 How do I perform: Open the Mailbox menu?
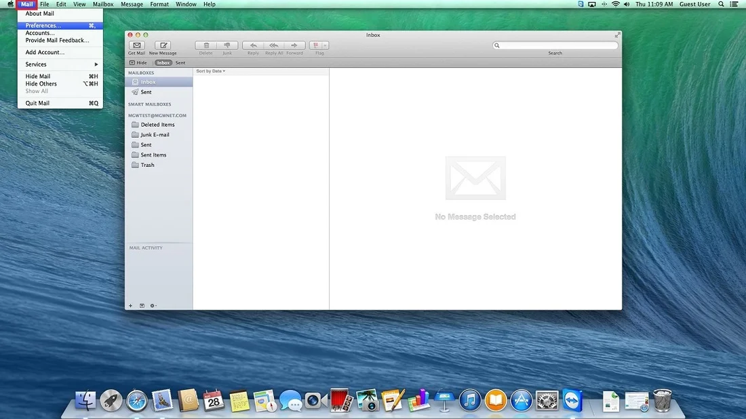(103, 4)
